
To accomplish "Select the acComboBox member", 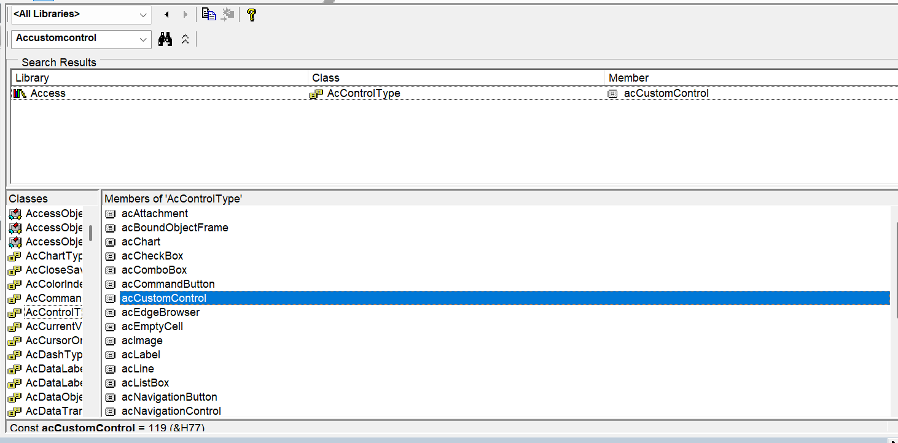I will pos(154,270).
